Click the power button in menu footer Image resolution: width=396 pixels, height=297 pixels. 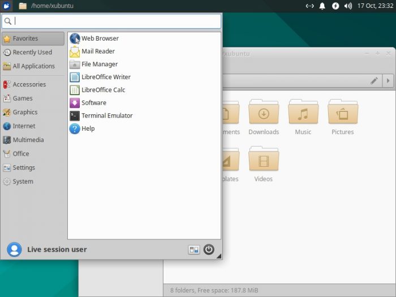pyautogui.click(x=209, y=249)
